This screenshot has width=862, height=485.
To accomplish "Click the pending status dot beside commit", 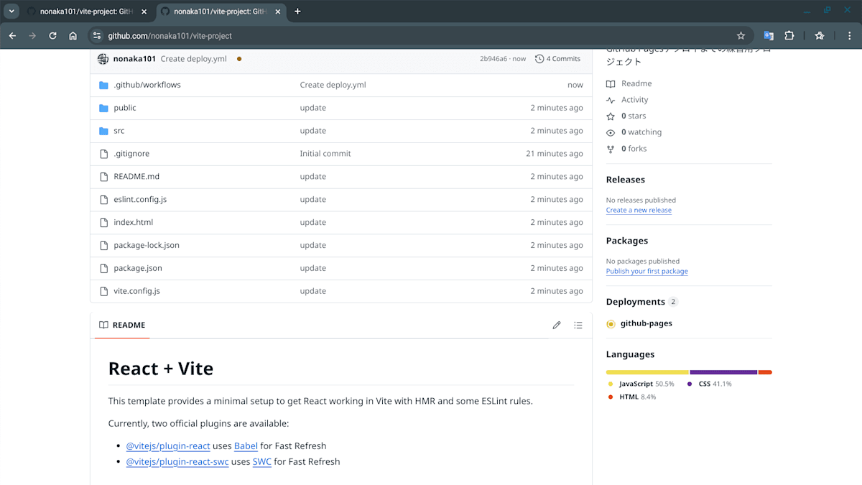I will pyautogui.click(x=238, y=59).
